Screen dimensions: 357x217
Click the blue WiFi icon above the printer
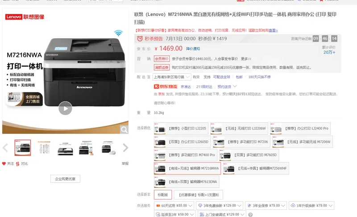(118, 33)
